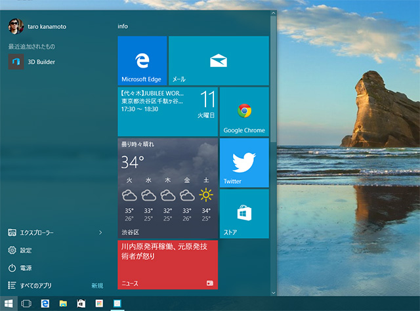Click the Start menu scrollbar down arrow

273,293
